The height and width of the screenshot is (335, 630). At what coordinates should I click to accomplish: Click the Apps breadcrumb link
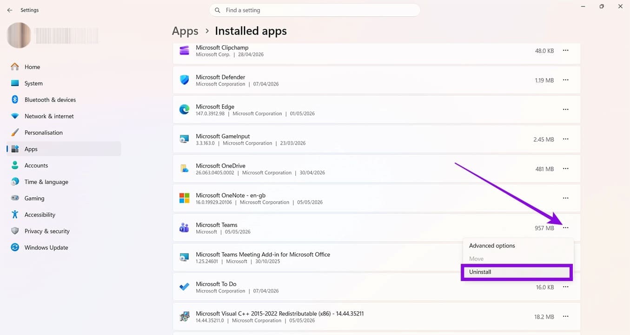(x=185, y=31)
